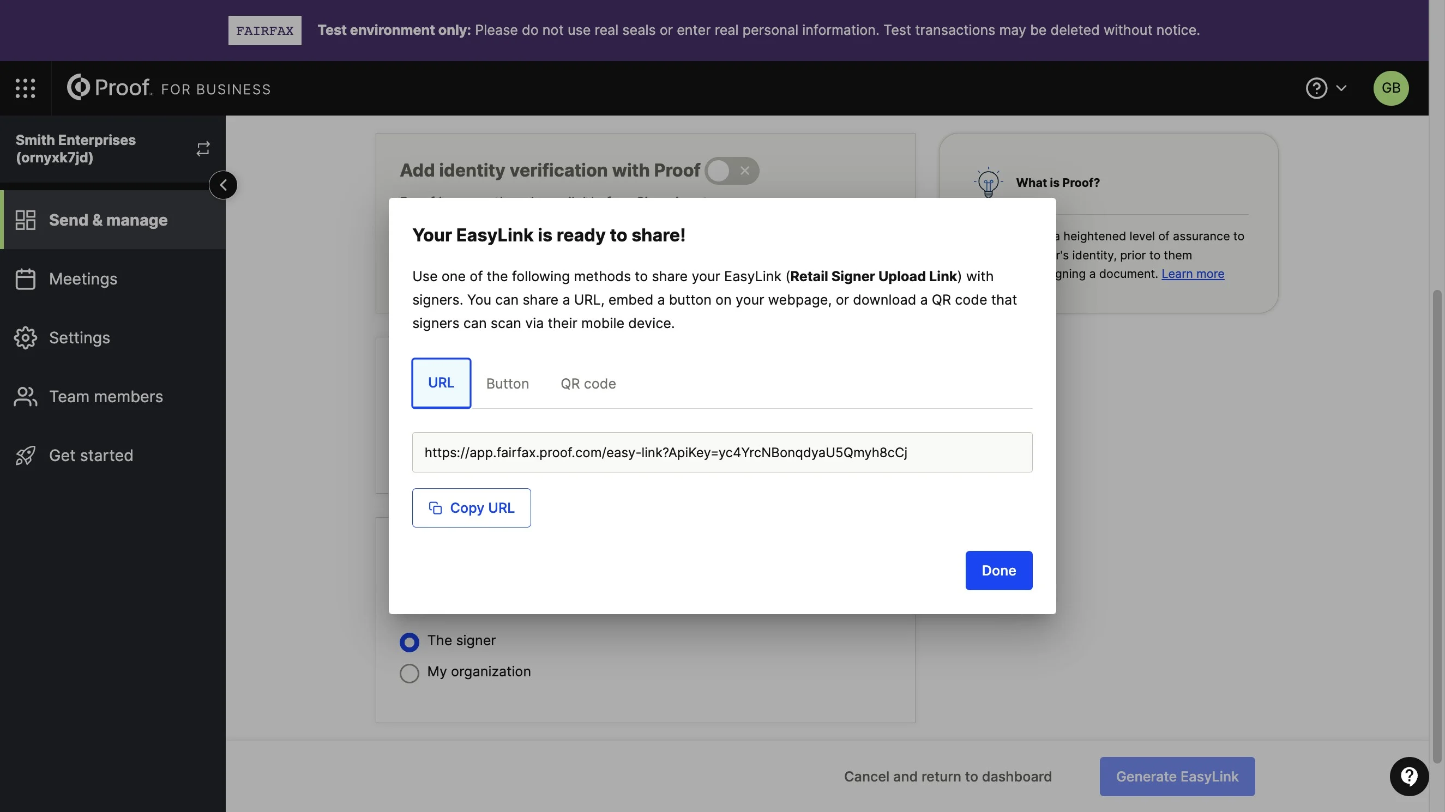Click the Learn more link

click(1193, 274)
